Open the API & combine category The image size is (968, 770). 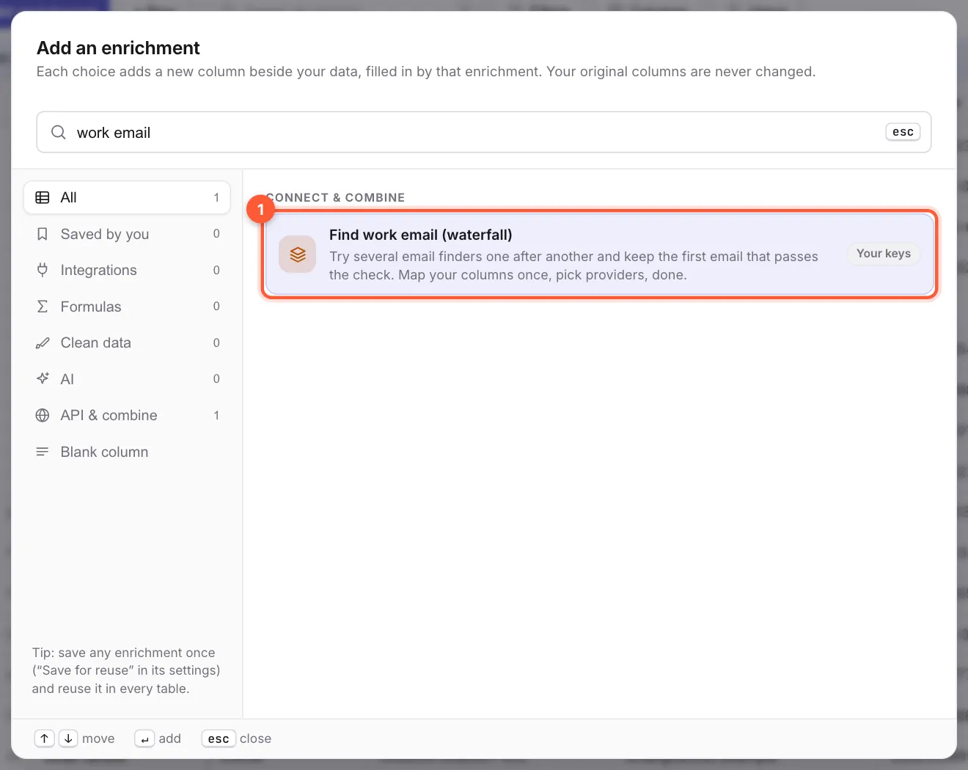[x=127, y=415]
